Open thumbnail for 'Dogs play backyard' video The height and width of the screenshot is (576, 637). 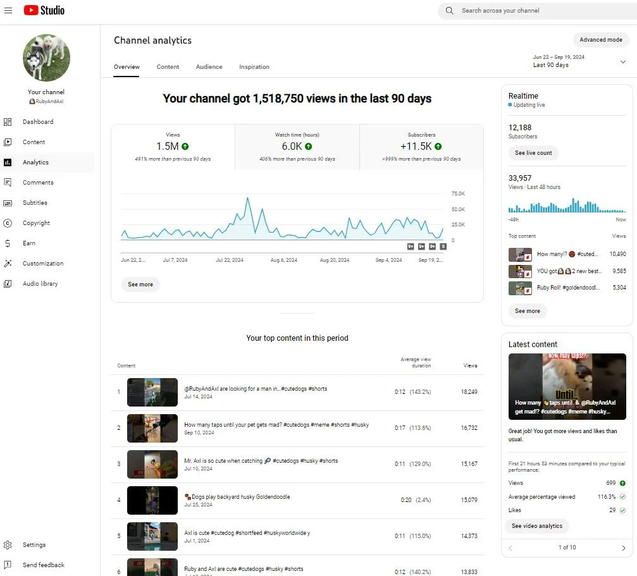coord(152,501)
